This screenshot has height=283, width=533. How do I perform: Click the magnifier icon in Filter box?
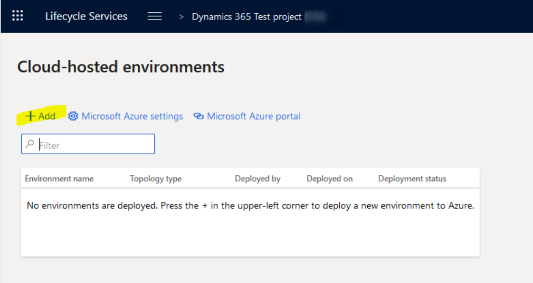(x=30, y=144)
